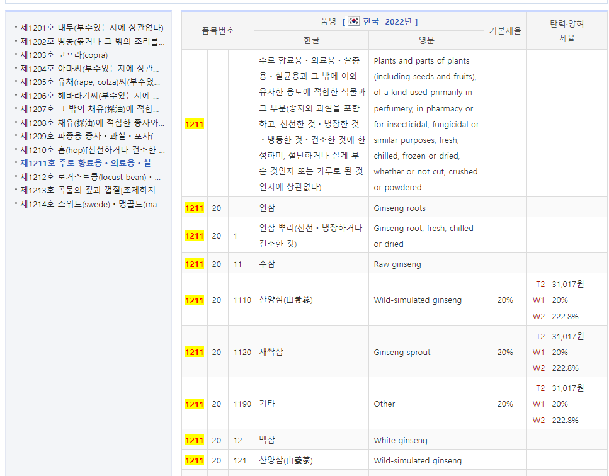Click item code 1110 for 산양삼
This screenshot has height=476, width=609.
242,300
